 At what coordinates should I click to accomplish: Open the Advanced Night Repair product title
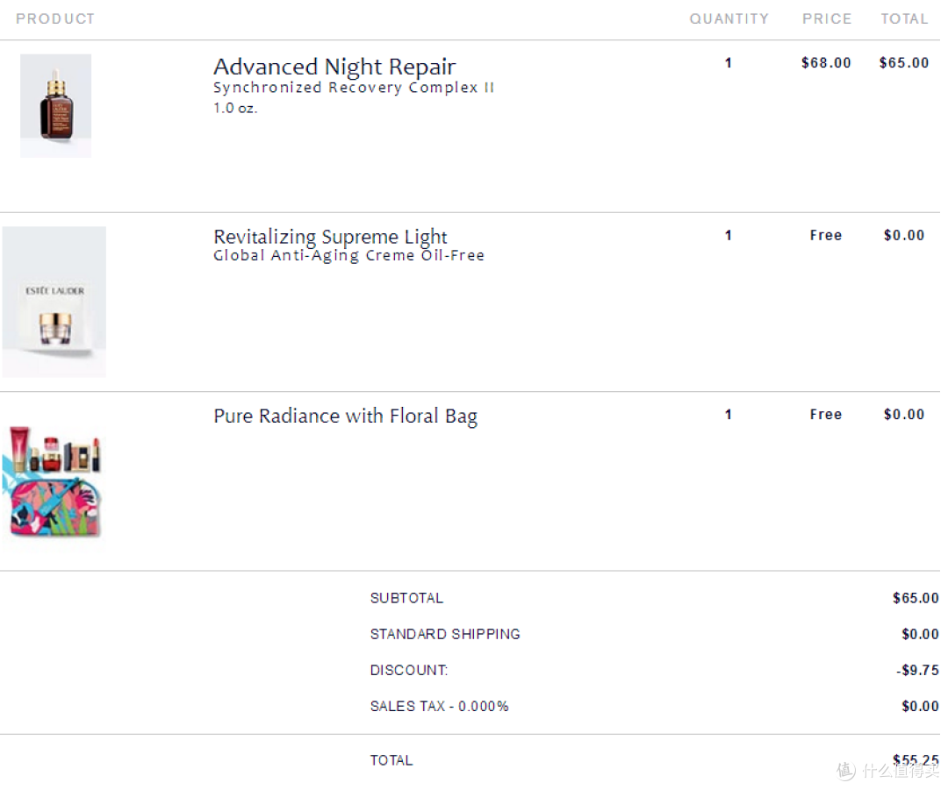[334, 67]
